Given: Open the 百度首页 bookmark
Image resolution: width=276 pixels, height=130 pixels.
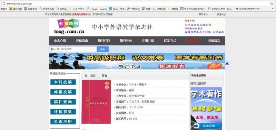Looking at the screenshot, I should click(x=31, y=9).
